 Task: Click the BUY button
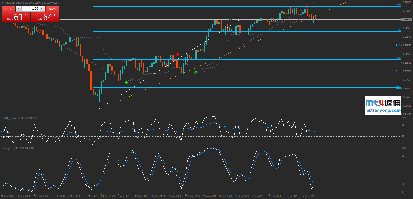click(x=52, y=9)
